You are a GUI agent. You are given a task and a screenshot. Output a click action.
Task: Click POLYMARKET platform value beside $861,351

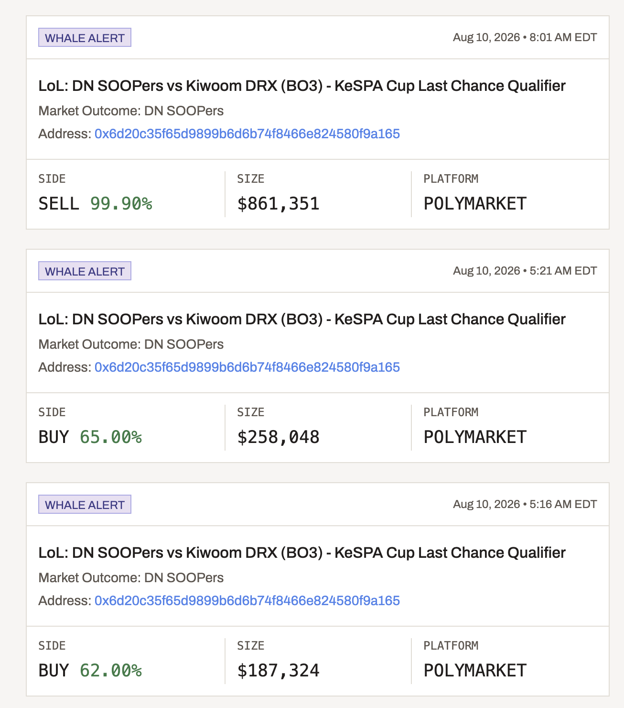(475, 204)
